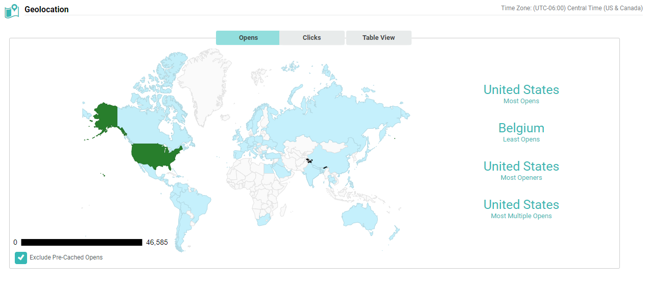Click United States above Most Openers label
The width and height of the screenshot is (649, 283).
coord(521,167)
